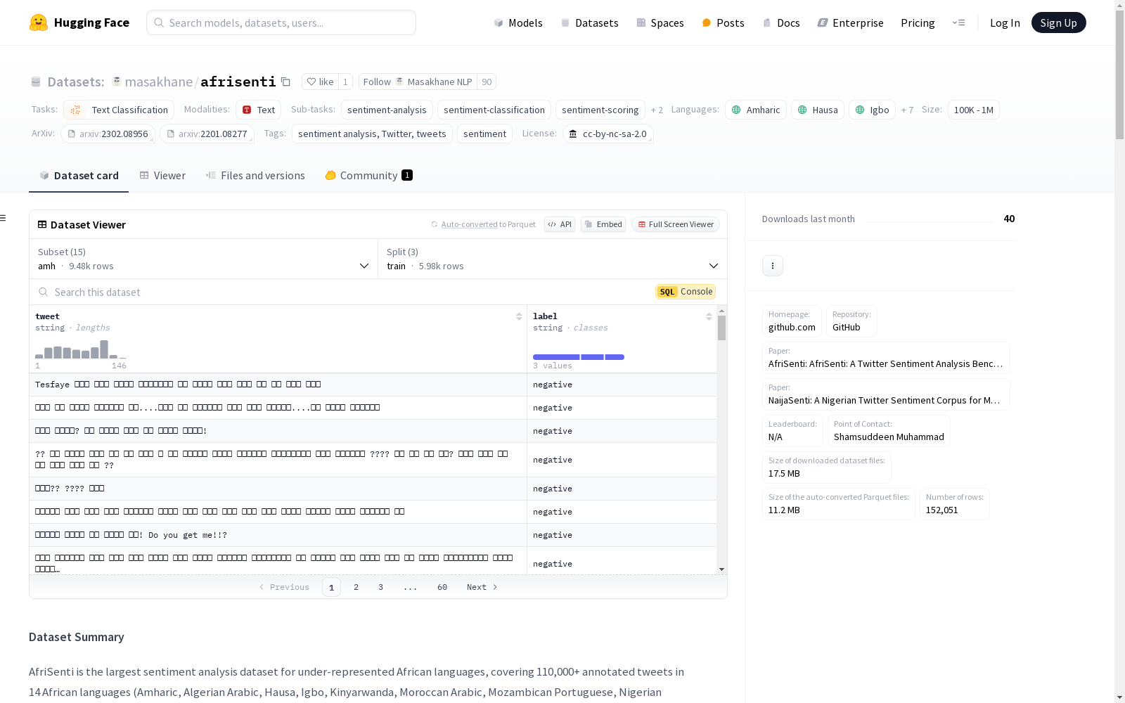
Task: Open the github.com homepage link
Action: 792,321
